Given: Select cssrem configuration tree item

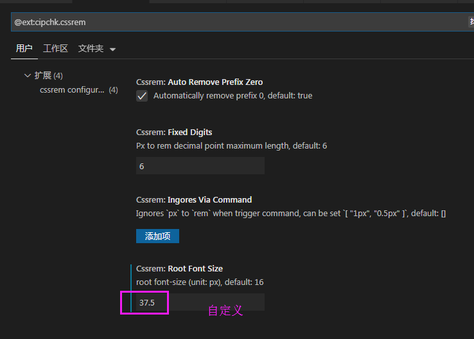Looking at the screenshot, I should click(x=72, y=90).
